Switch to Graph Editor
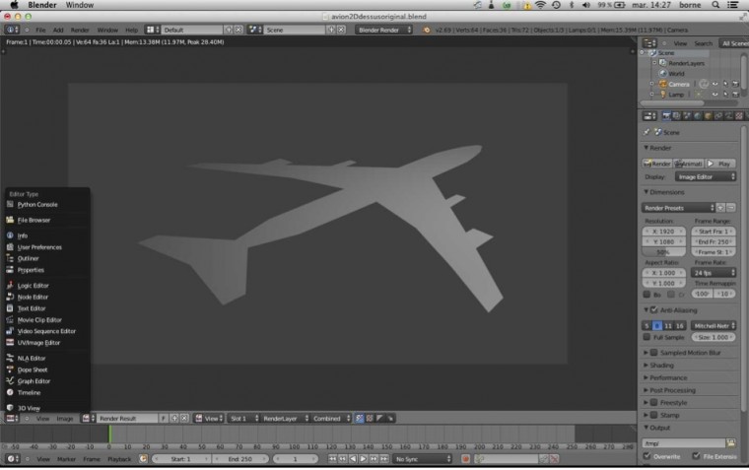Image resolution: width=749 pixels, height=470 pixels. point(34,381)
